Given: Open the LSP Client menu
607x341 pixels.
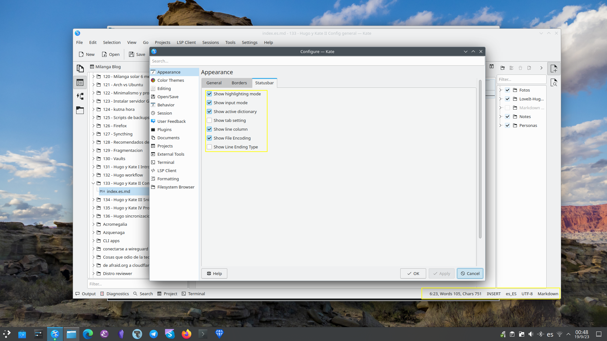Looking at the screenshot, I should tap(186, 42).
